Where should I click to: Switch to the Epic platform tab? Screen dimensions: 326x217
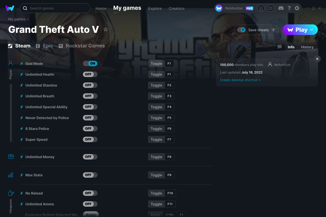45,46
